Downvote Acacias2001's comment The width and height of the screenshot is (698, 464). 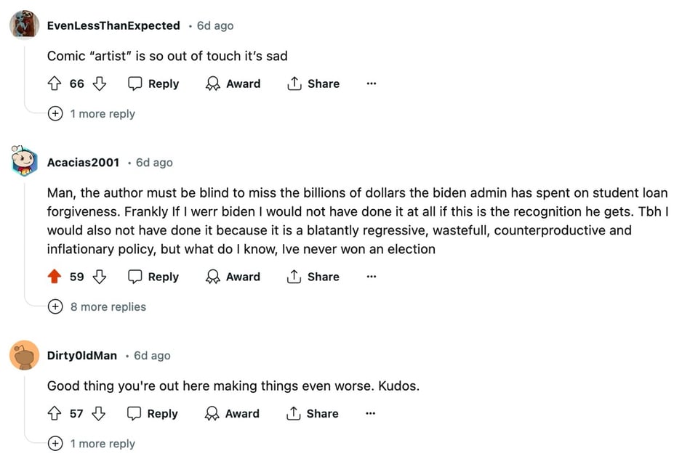click(x=99, y=277)
